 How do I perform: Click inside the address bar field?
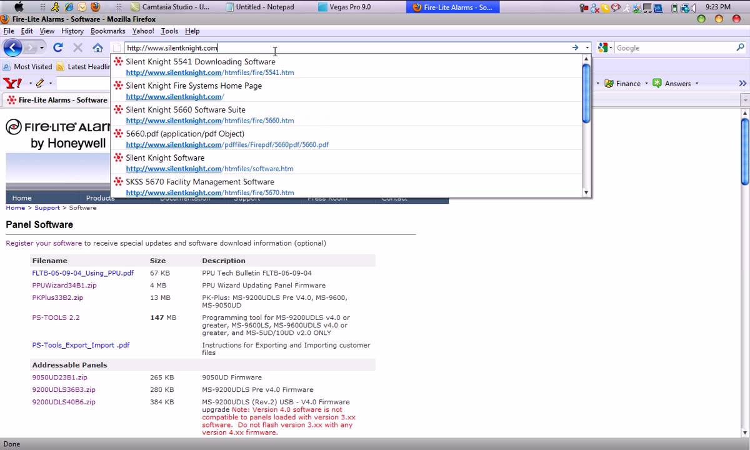[347, 47]
